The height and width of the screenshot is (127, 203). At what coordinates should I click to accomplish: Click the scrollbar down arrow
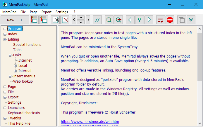pyautogui.click(x=199, y=123)
